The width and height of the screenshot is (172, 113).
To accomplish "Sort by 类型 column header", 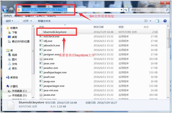I will click(121, 27).
